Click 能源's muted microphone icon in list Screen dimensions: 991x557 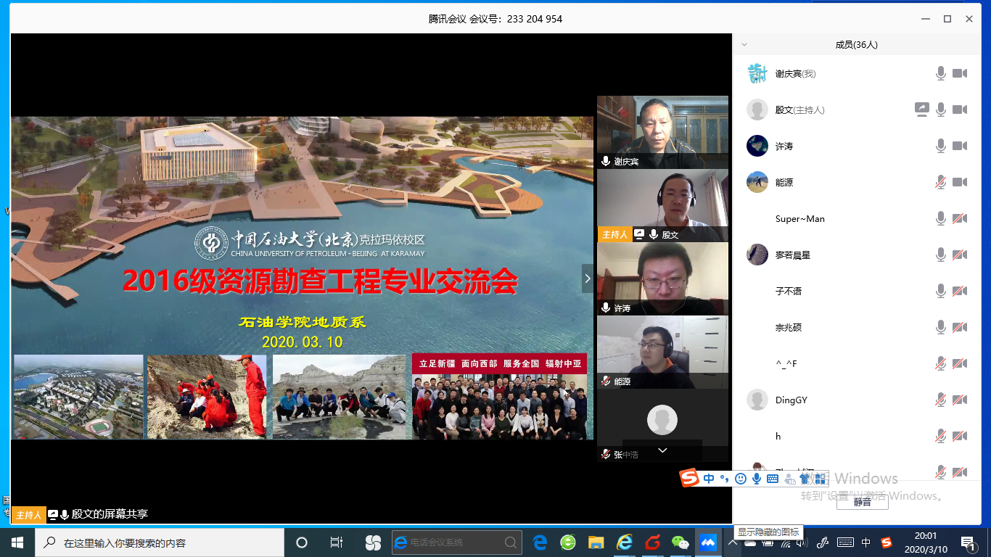941,182
